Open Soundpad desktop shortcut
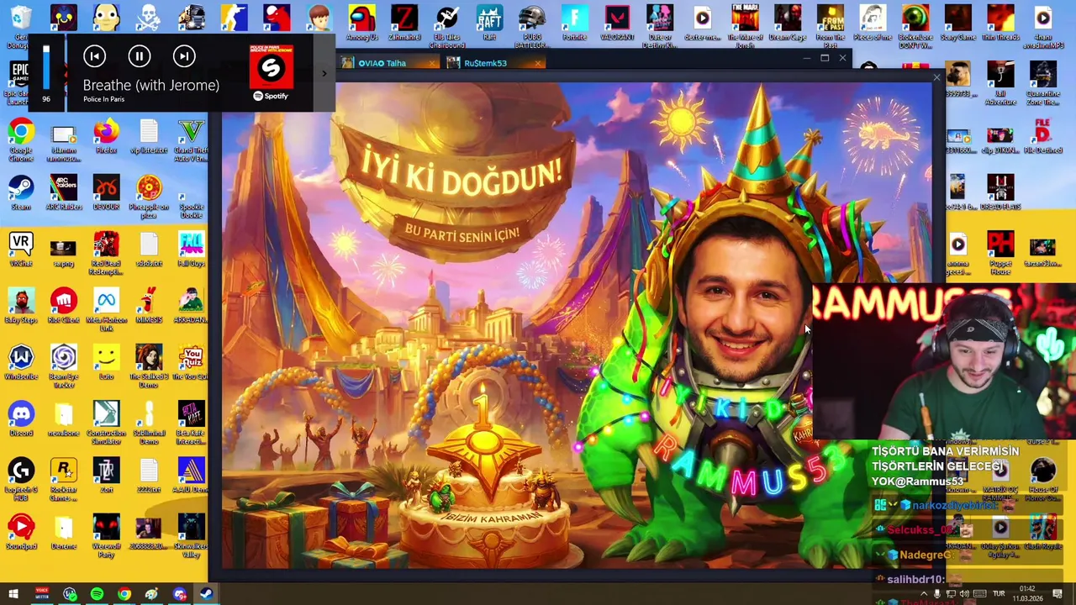 (21, 532)
